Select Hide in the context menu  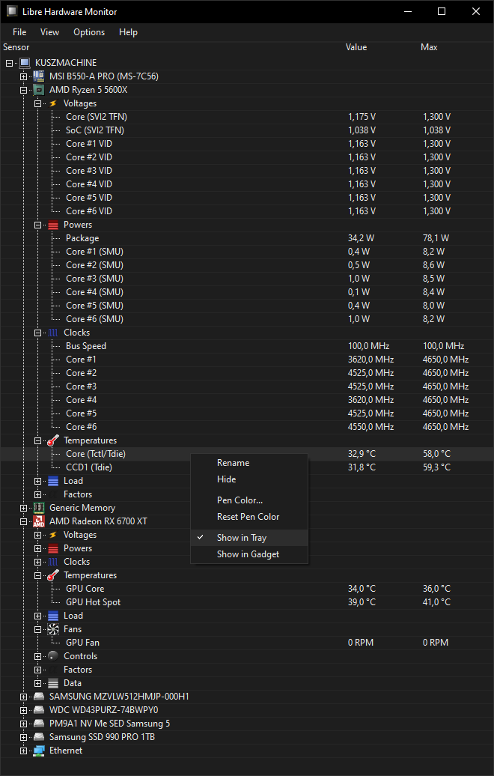226,479
